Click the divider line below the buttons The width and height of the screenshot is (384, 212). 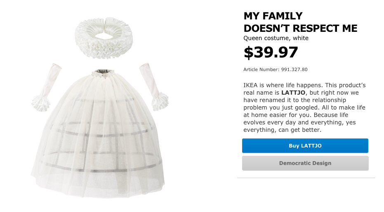(x=306, y=178)
